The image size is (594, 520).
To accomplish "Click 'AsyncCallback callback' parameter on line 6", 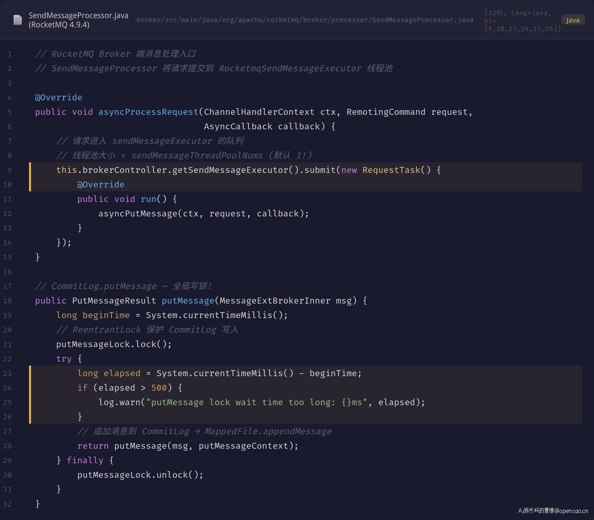I will [262, 126].
